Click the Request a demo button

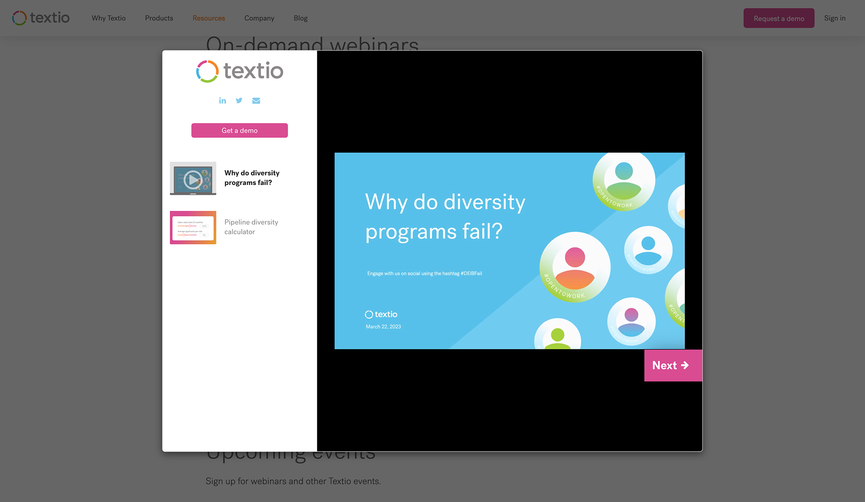pos(778,18)
